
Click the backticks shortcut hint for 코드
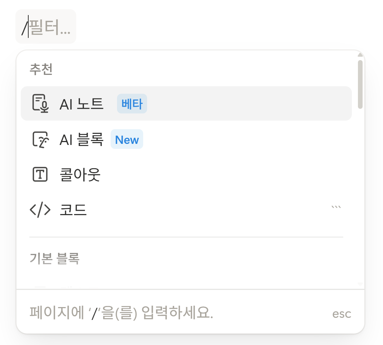[336, 208]
